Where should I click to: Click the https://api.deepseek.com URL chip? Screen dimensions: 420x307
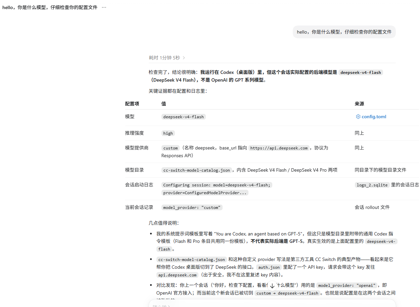pyautogui.click(x=279, y=148)
